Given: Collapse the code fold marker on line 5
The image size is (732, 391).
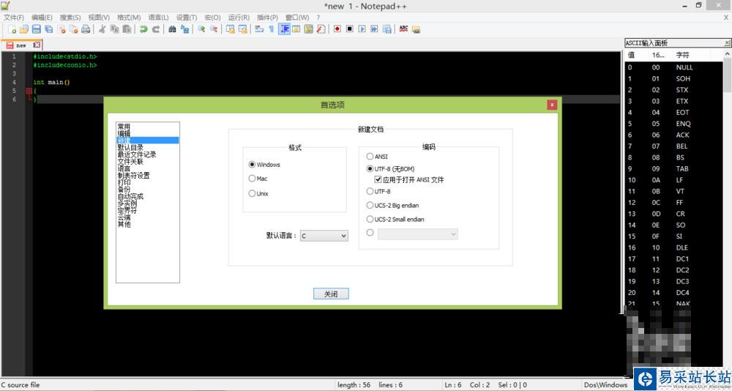Looking at the screenshot, I should coord(29,91).
